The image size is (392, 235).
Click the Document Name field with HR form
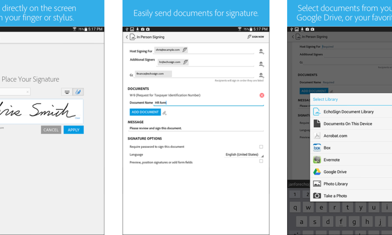pyautogui.click(x=208, y=103)
